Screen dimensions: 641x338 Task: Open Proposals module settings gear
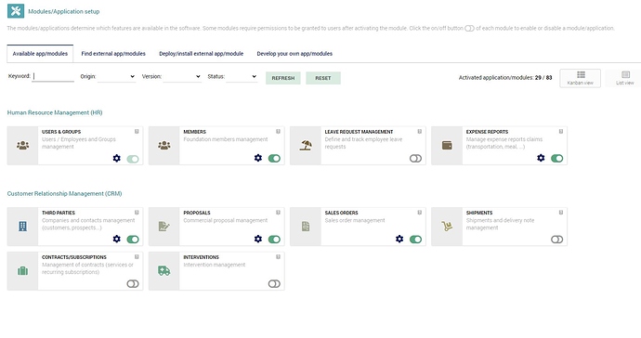[258, 239]
